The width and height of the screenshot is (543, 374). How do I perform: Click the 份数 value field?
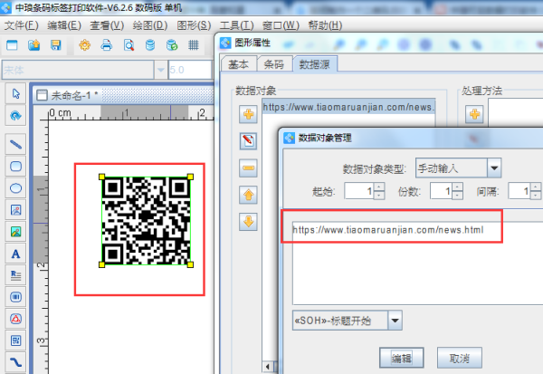[441, 191]
